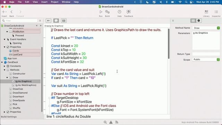This screenshot has height=125, width=222.
Task: Click the navigator Filter search field
Action: click(19, 21)
